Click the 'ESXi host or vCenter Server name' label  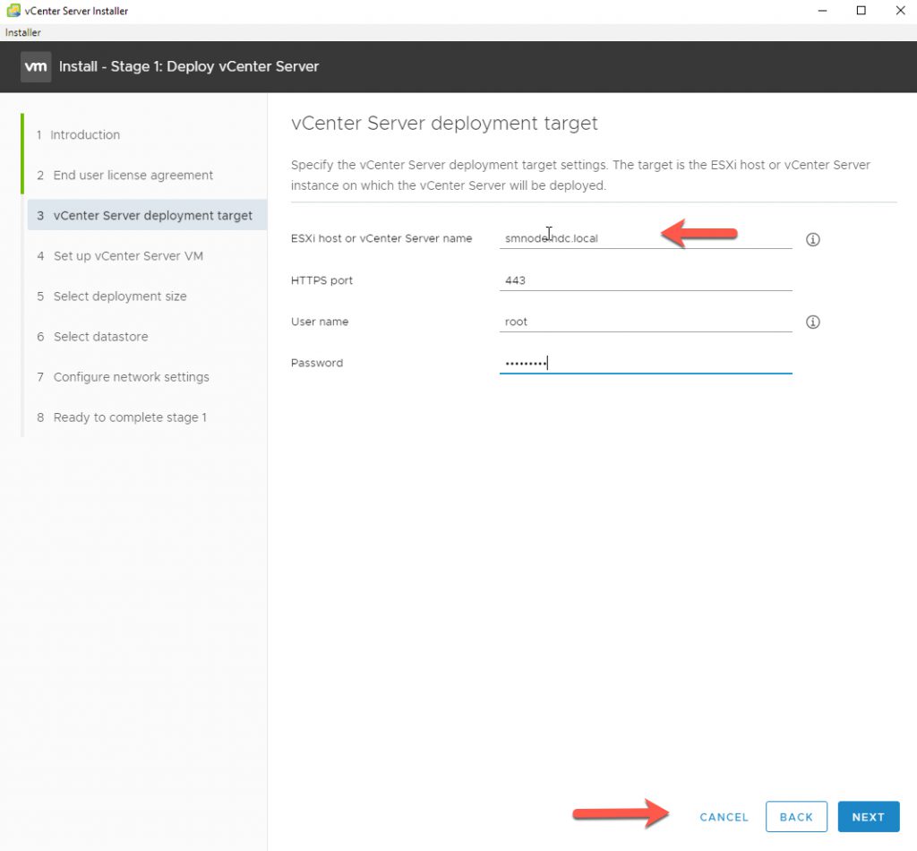[381, 238]
